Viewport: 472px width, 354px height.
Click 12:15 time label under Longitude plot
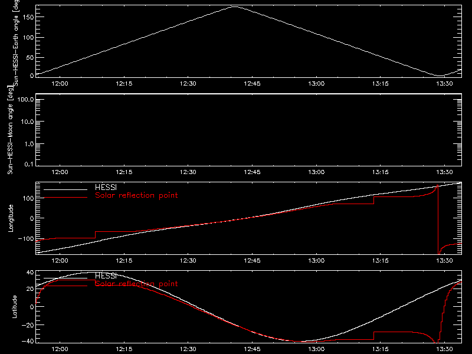(124, 260)
